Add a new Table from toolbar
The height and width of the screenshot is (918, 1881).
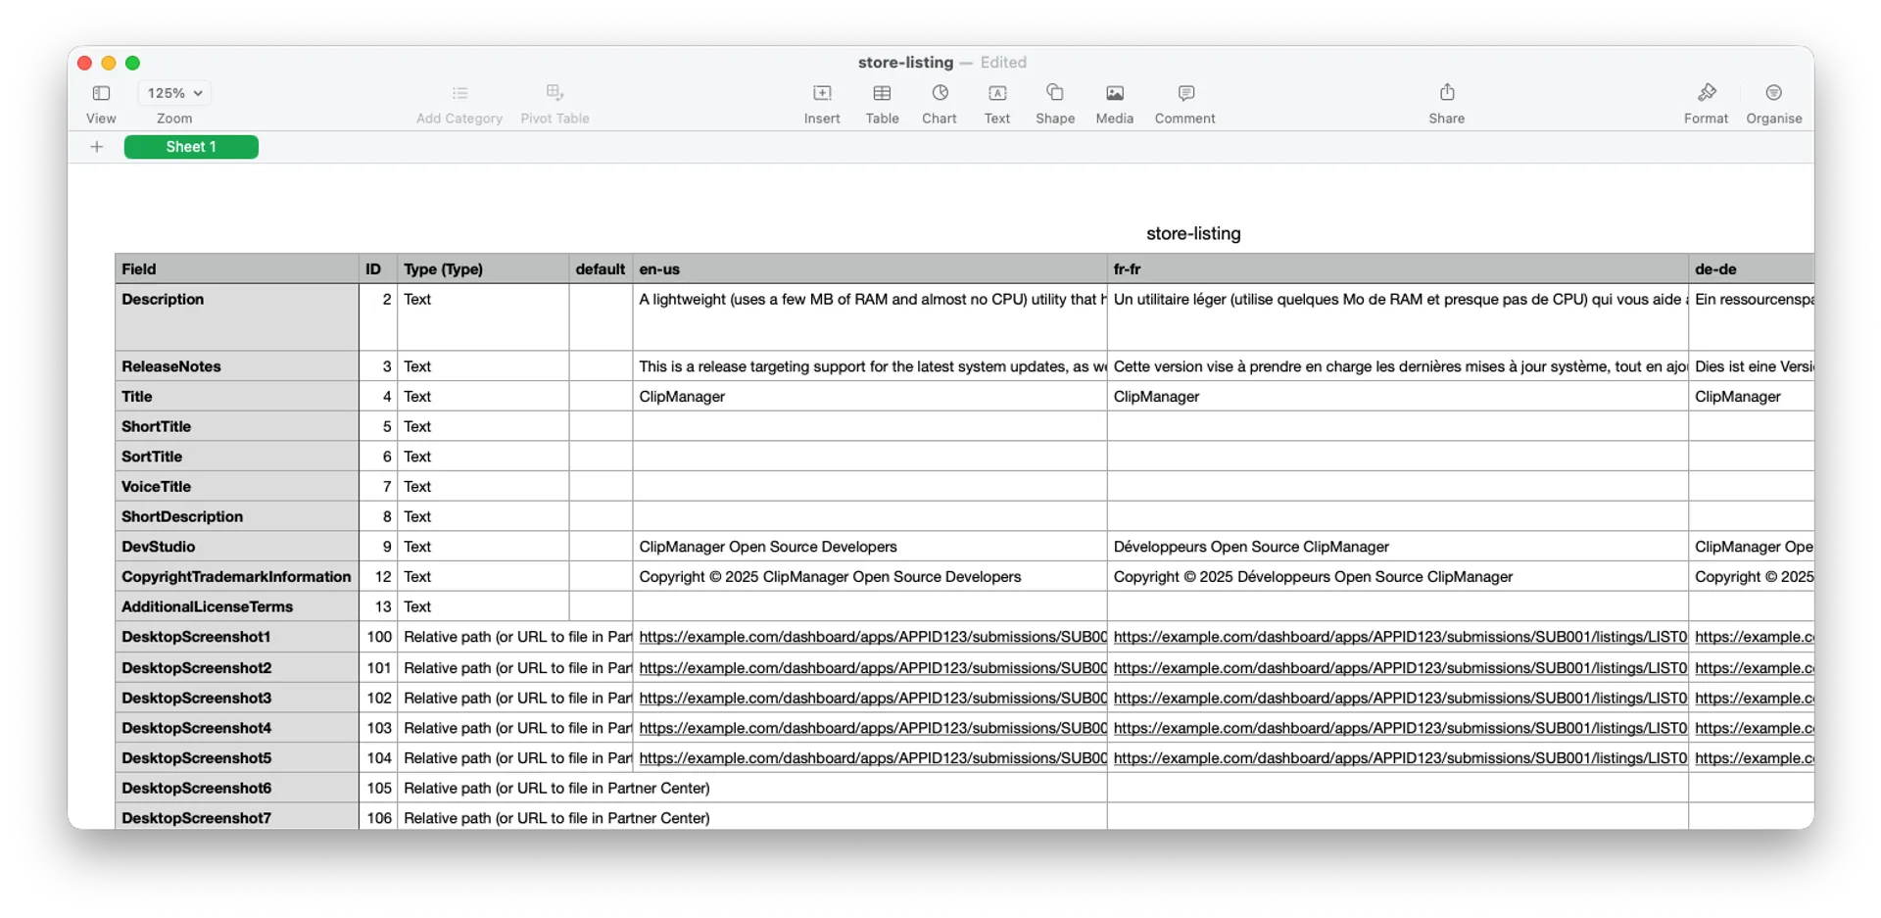tap(882, 93)
